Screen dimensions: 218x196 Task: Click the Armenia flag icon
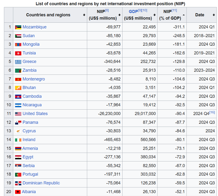(x=18, y=149)
